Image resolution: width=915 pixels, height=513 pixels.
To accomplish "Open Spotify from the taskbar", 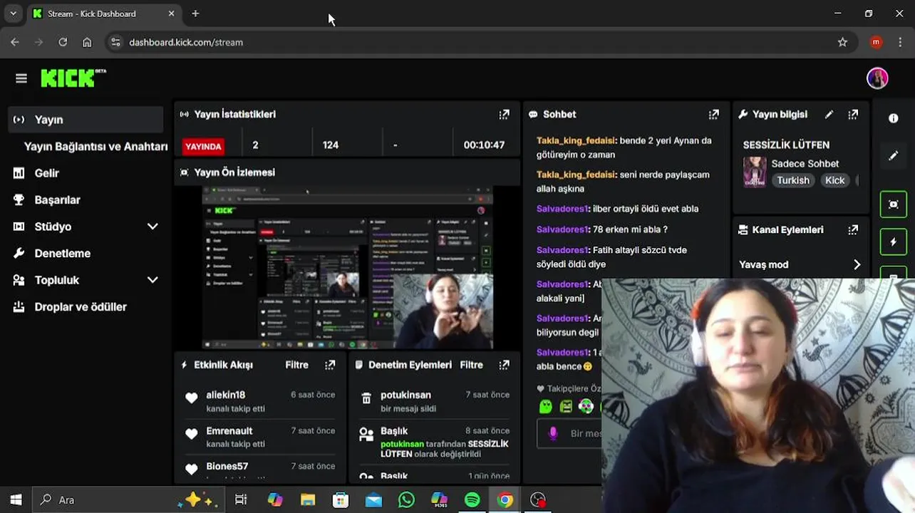I will (472, 499).
